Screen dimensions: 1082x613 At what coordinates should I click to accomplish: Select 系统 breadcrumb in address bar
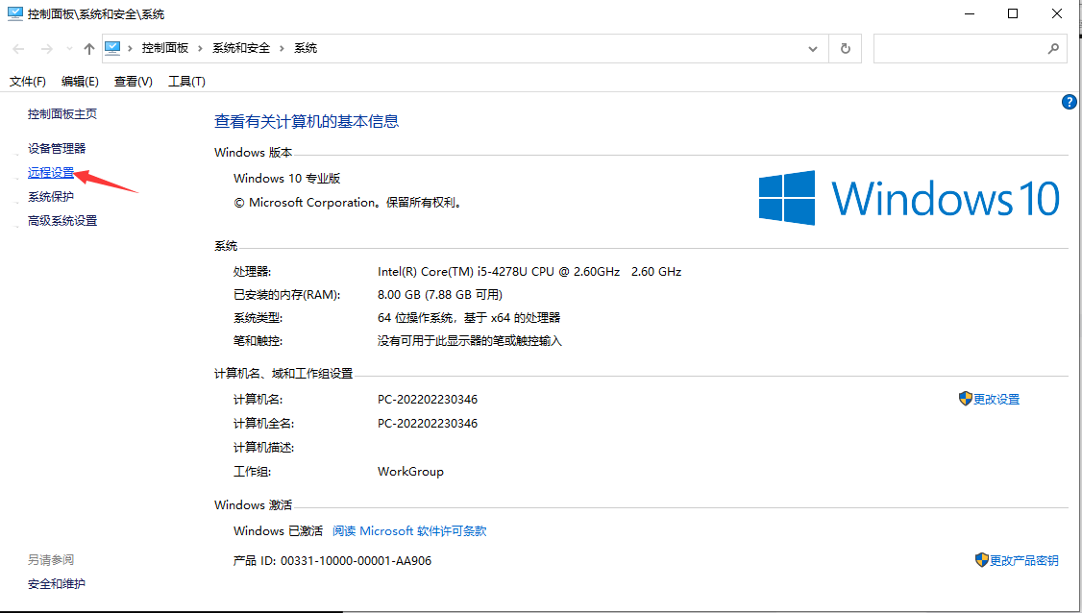(x=306, y=48)
